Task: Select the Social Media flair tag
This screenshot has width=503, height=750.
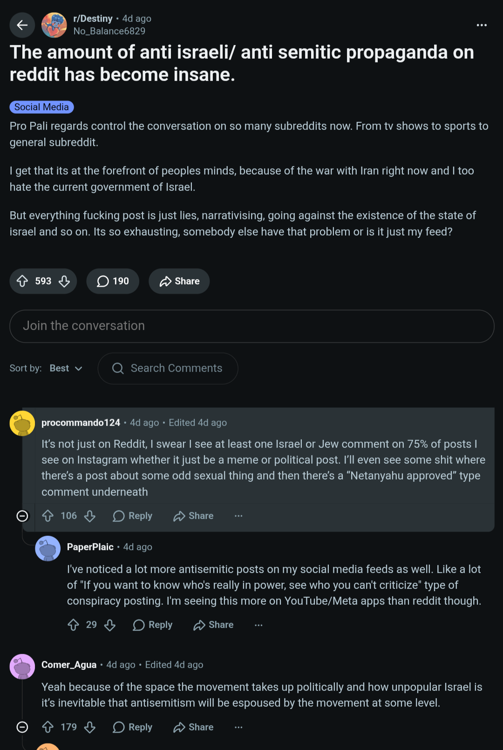Action: 41,107
